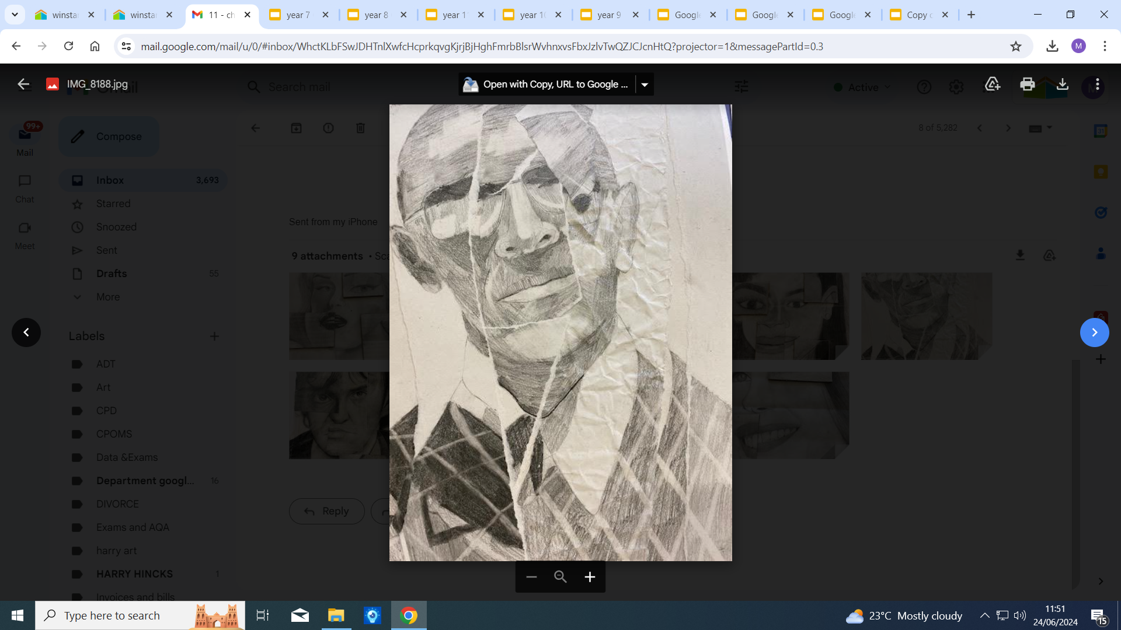The image size is (1121, 630).
Task: Open the weather widget 23°C Mostly cloudy
Action: click(x=904, y=615)
